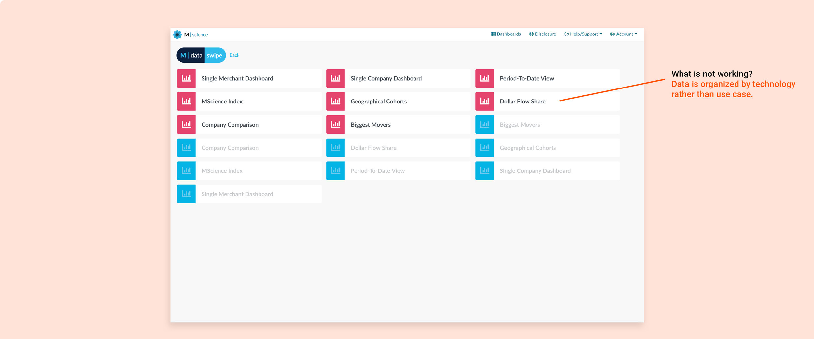Click the blue chart icon for faded Dollar Flow Share
814x339 pixels.
pyautogui.click(x=335, y=148)
